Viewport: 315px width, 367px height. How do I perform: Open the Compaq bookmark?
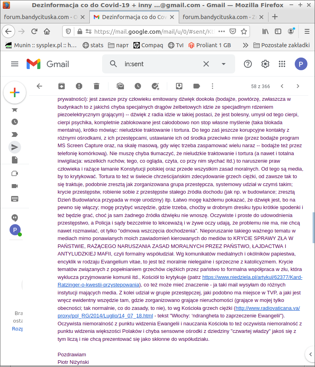(x=148, y=45)
